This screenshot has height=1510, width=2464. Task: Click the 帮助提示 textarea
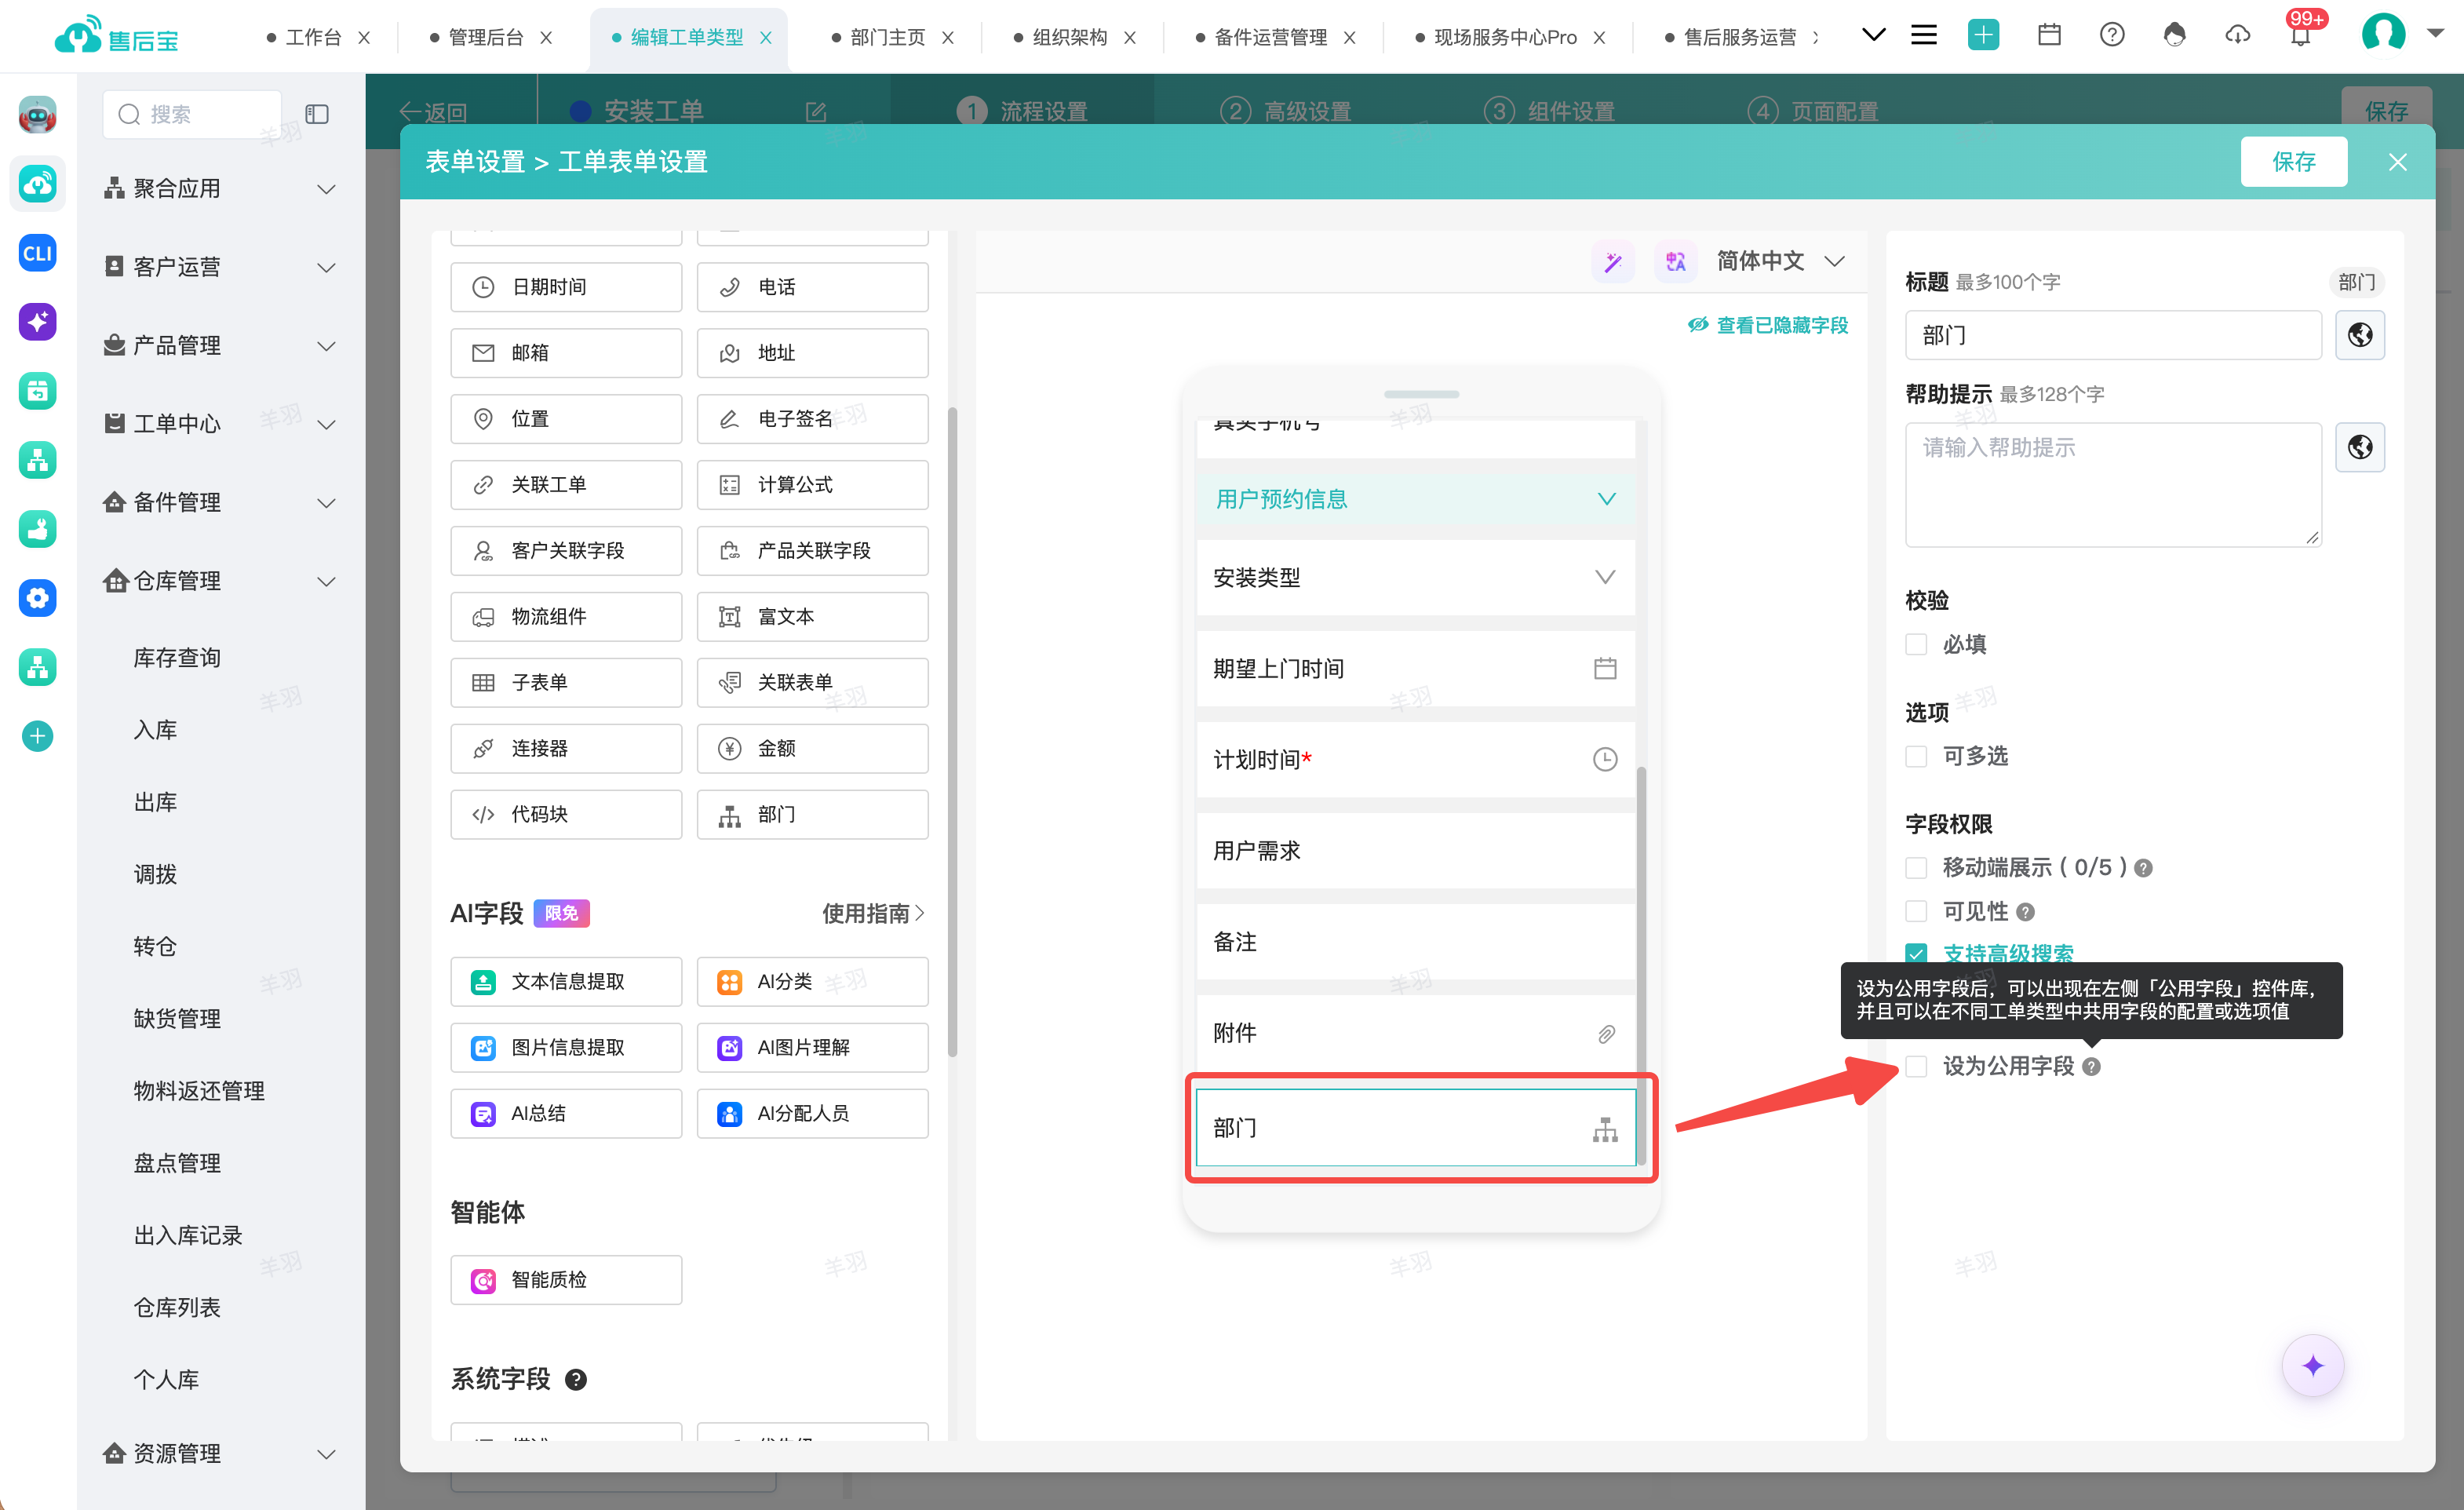2112,484
